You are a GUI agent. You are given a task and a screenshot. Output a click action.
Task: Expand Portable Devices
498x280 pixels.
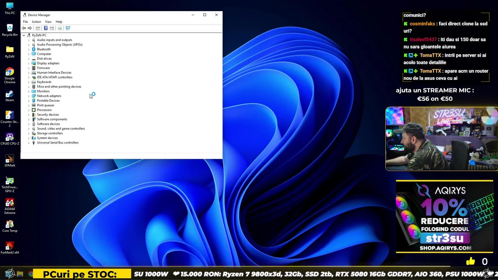pos(28,101)
